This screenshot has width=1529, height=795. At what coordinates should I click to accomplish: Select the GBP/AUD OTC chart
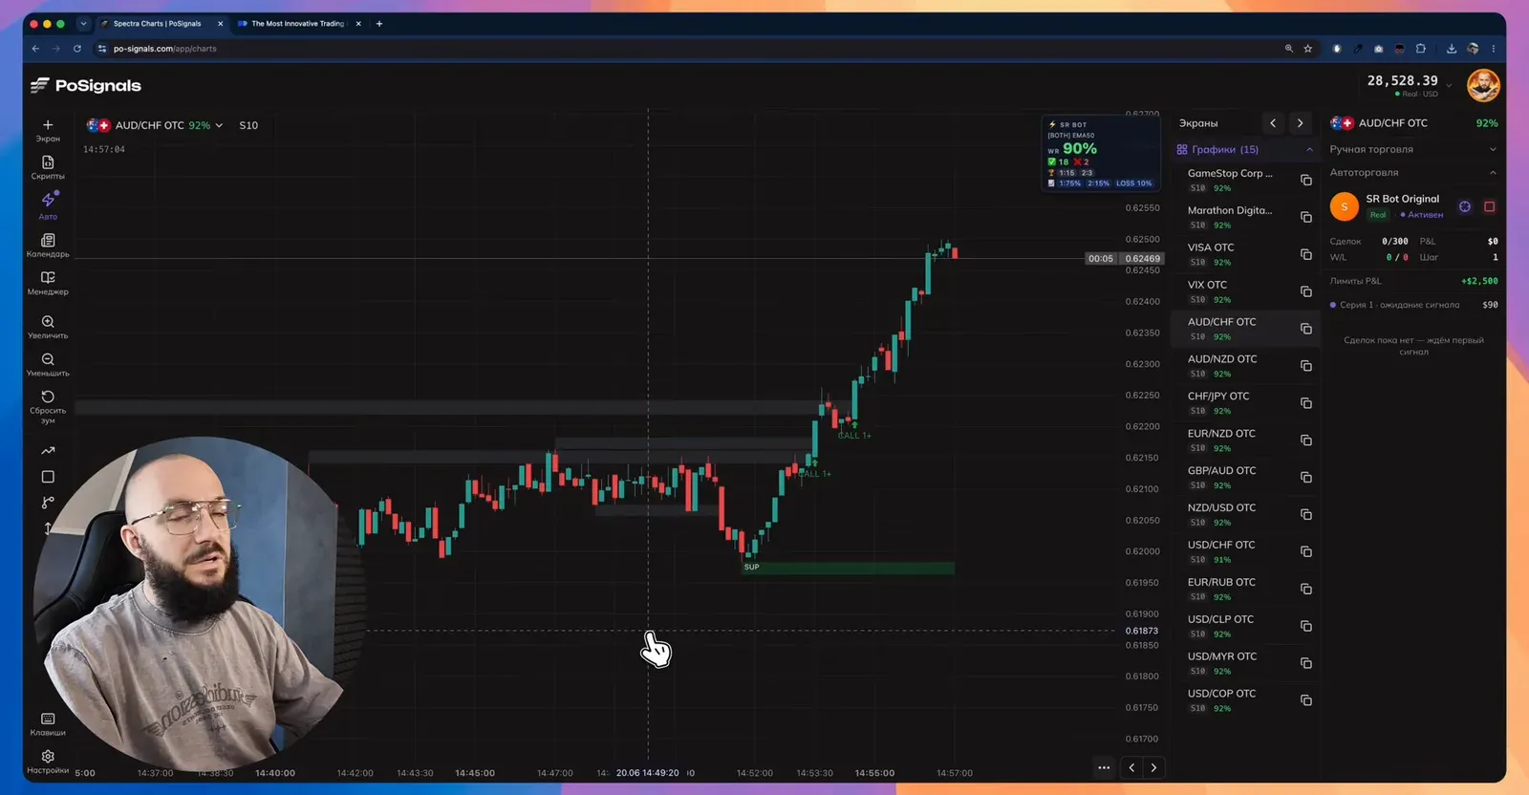(x=1246, y=478)
